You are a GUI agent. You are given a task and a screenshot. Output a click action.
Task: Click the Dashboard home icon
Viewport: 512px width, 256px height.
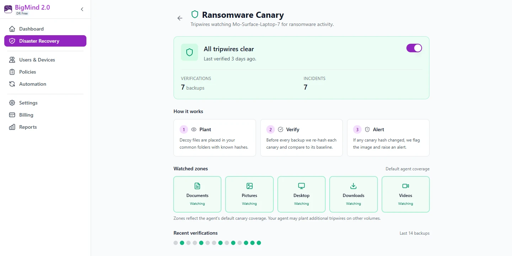click(12, 29)
